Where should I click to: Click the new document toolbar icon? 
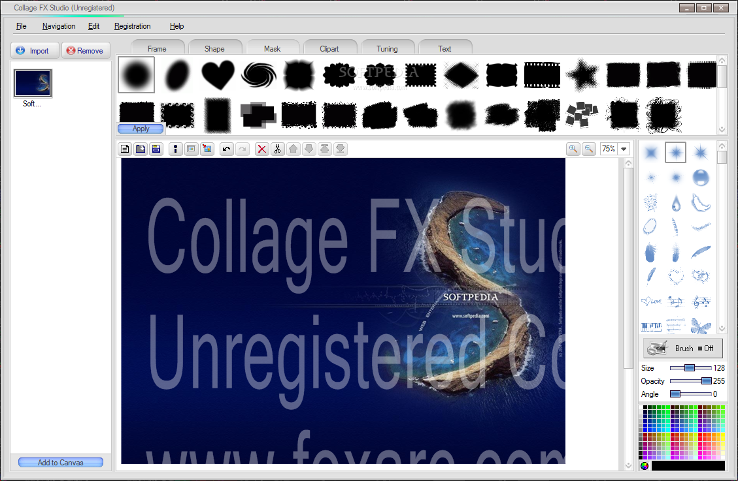pos(125,149)
